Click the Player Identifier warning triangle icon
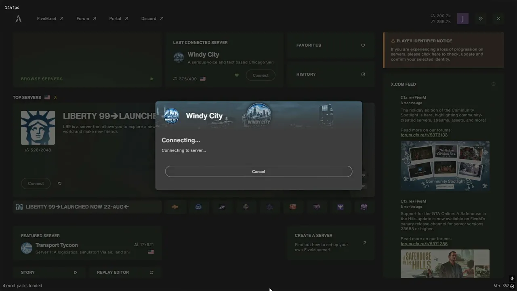This screenshot has width=517, height=291. point(393,41)
